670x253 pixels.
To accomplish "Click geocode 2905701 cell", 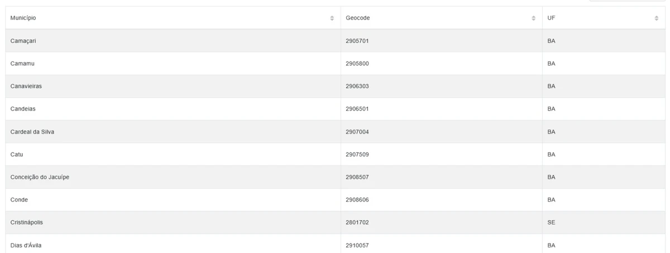I will (x=442, y=41).
